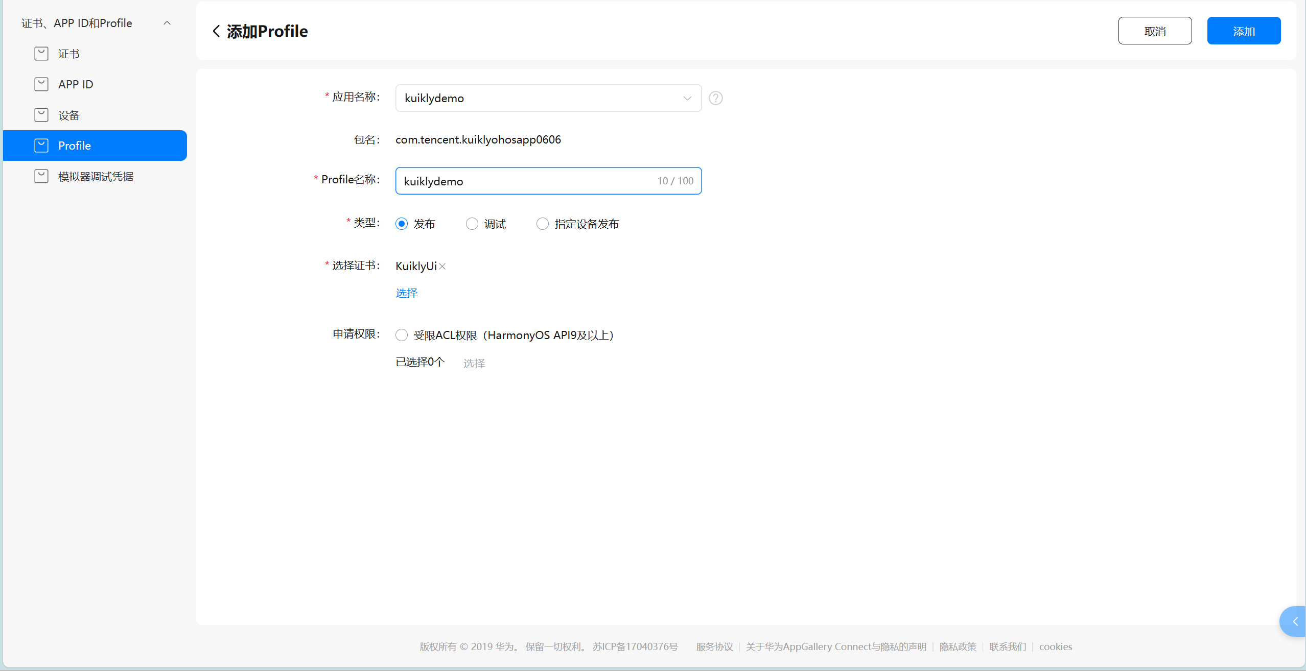Click into the Profile名称 input field

pos(526,181)
